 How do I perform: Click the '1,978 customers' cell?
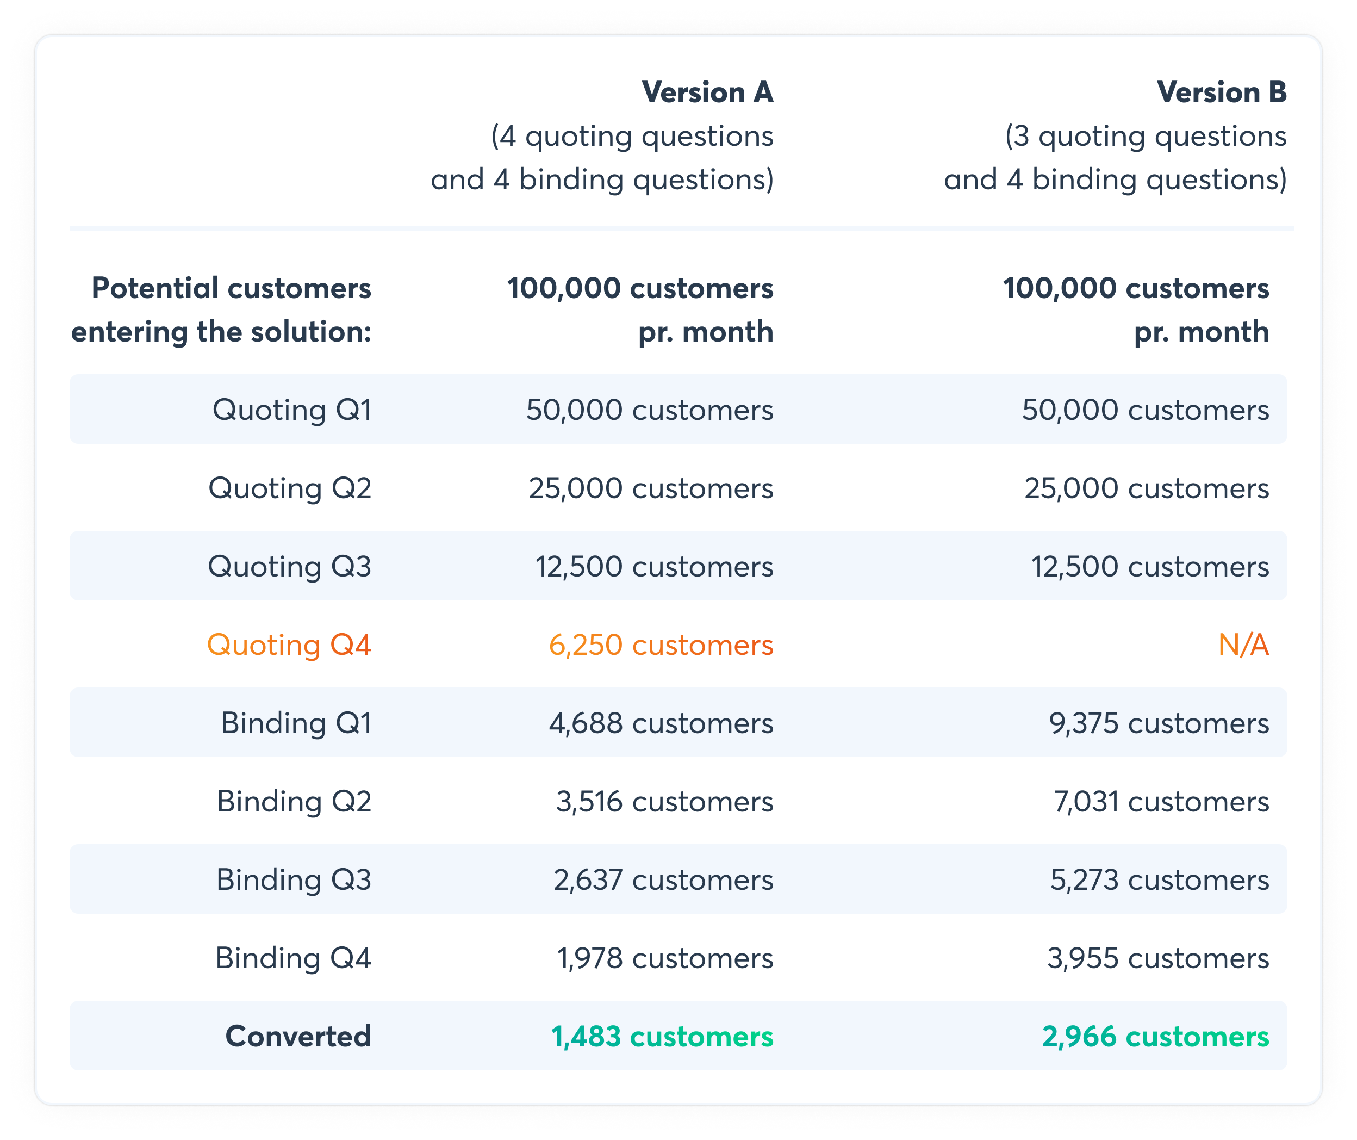pos(665,958)
